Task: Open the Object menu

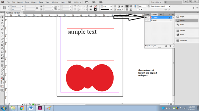Action: pos(34,2)
